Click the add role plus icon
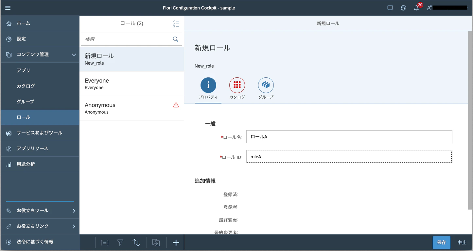473x251 pixels. [176, 243]
